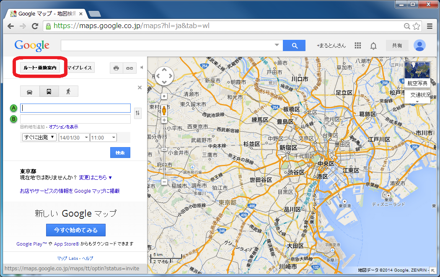Viewport: 440px width, 277px height.
Task: Open the すぐに出発 departure dropdown
Action: click(39, 137)
